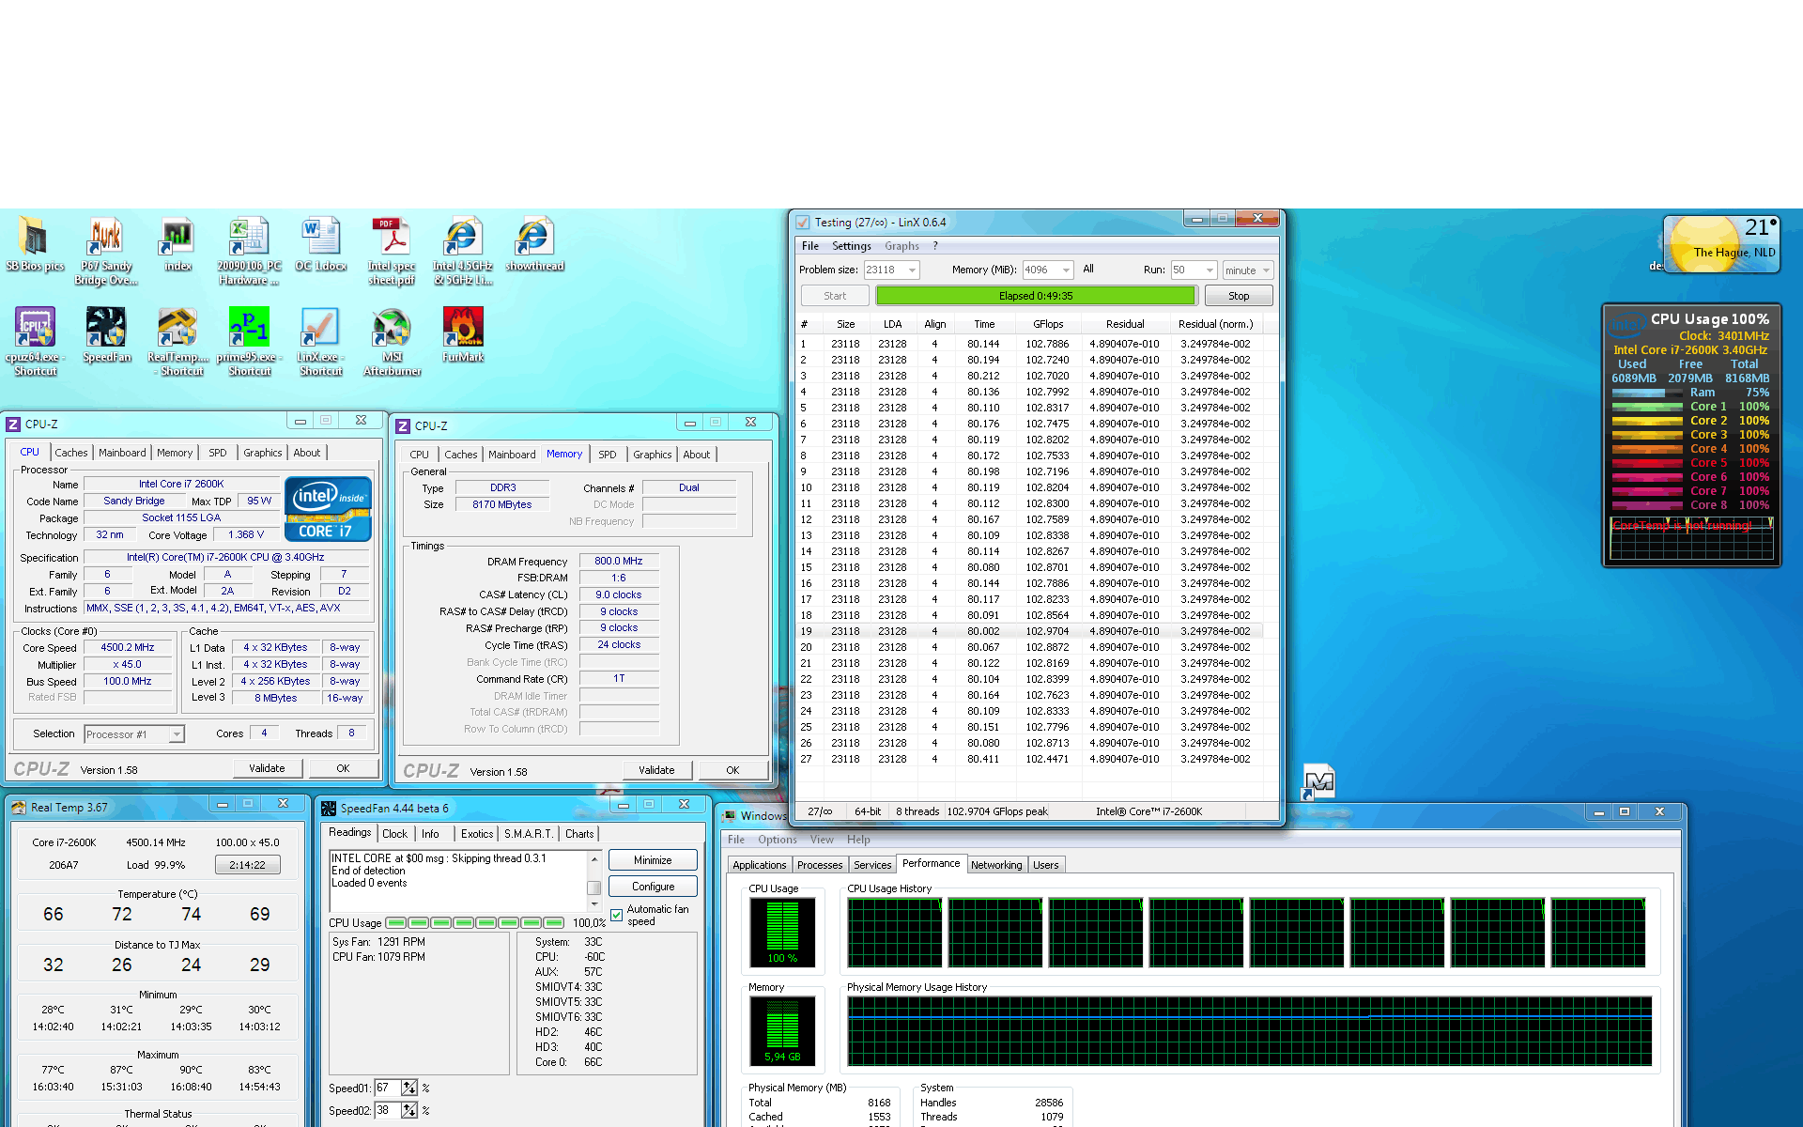Click the SpeedFan title bar icon
1803x1127 pixels.
(329, 809)
